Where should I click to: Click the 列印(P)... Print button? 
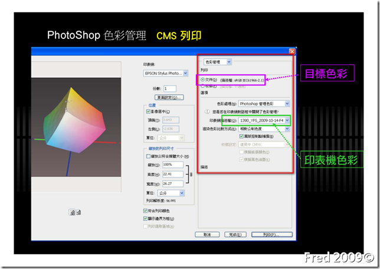(x=272, y=235)
